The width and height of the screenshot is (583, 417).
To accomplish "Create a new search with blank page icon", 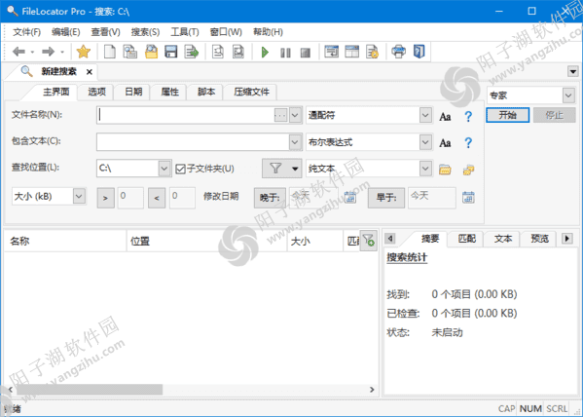I will [x=109, y=52].
